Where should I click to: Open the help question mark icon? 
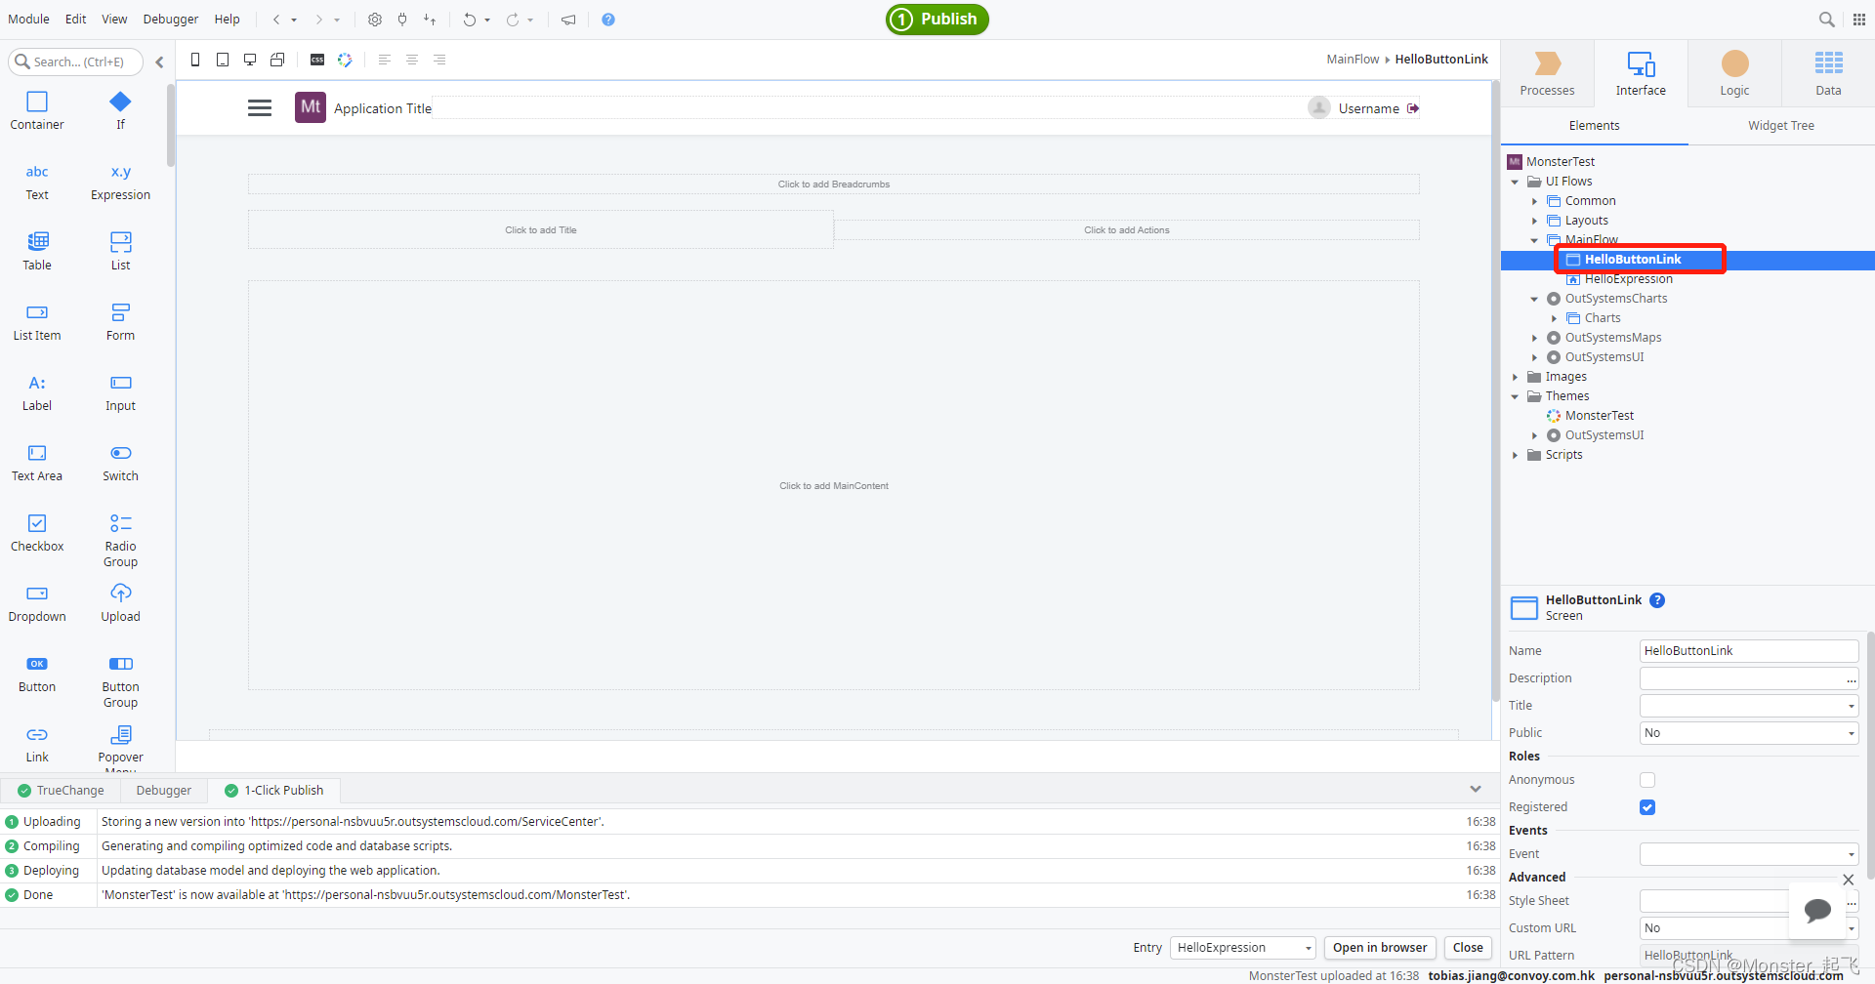tap(608, 20)
